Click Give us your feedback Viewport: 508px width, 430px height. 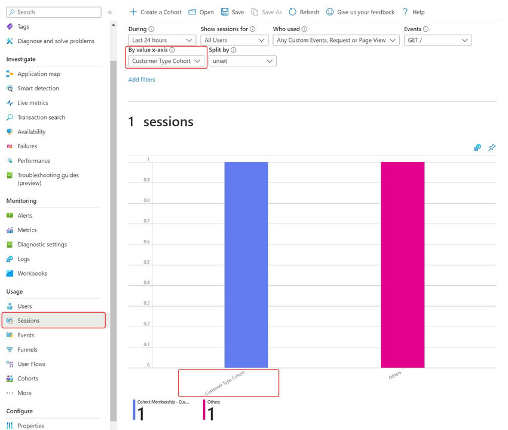coord(360,13)
